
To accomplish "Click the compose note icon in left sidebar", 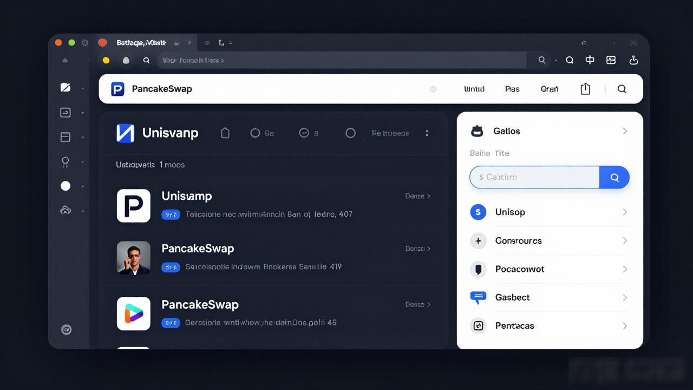I will click(x=66, y=87).
